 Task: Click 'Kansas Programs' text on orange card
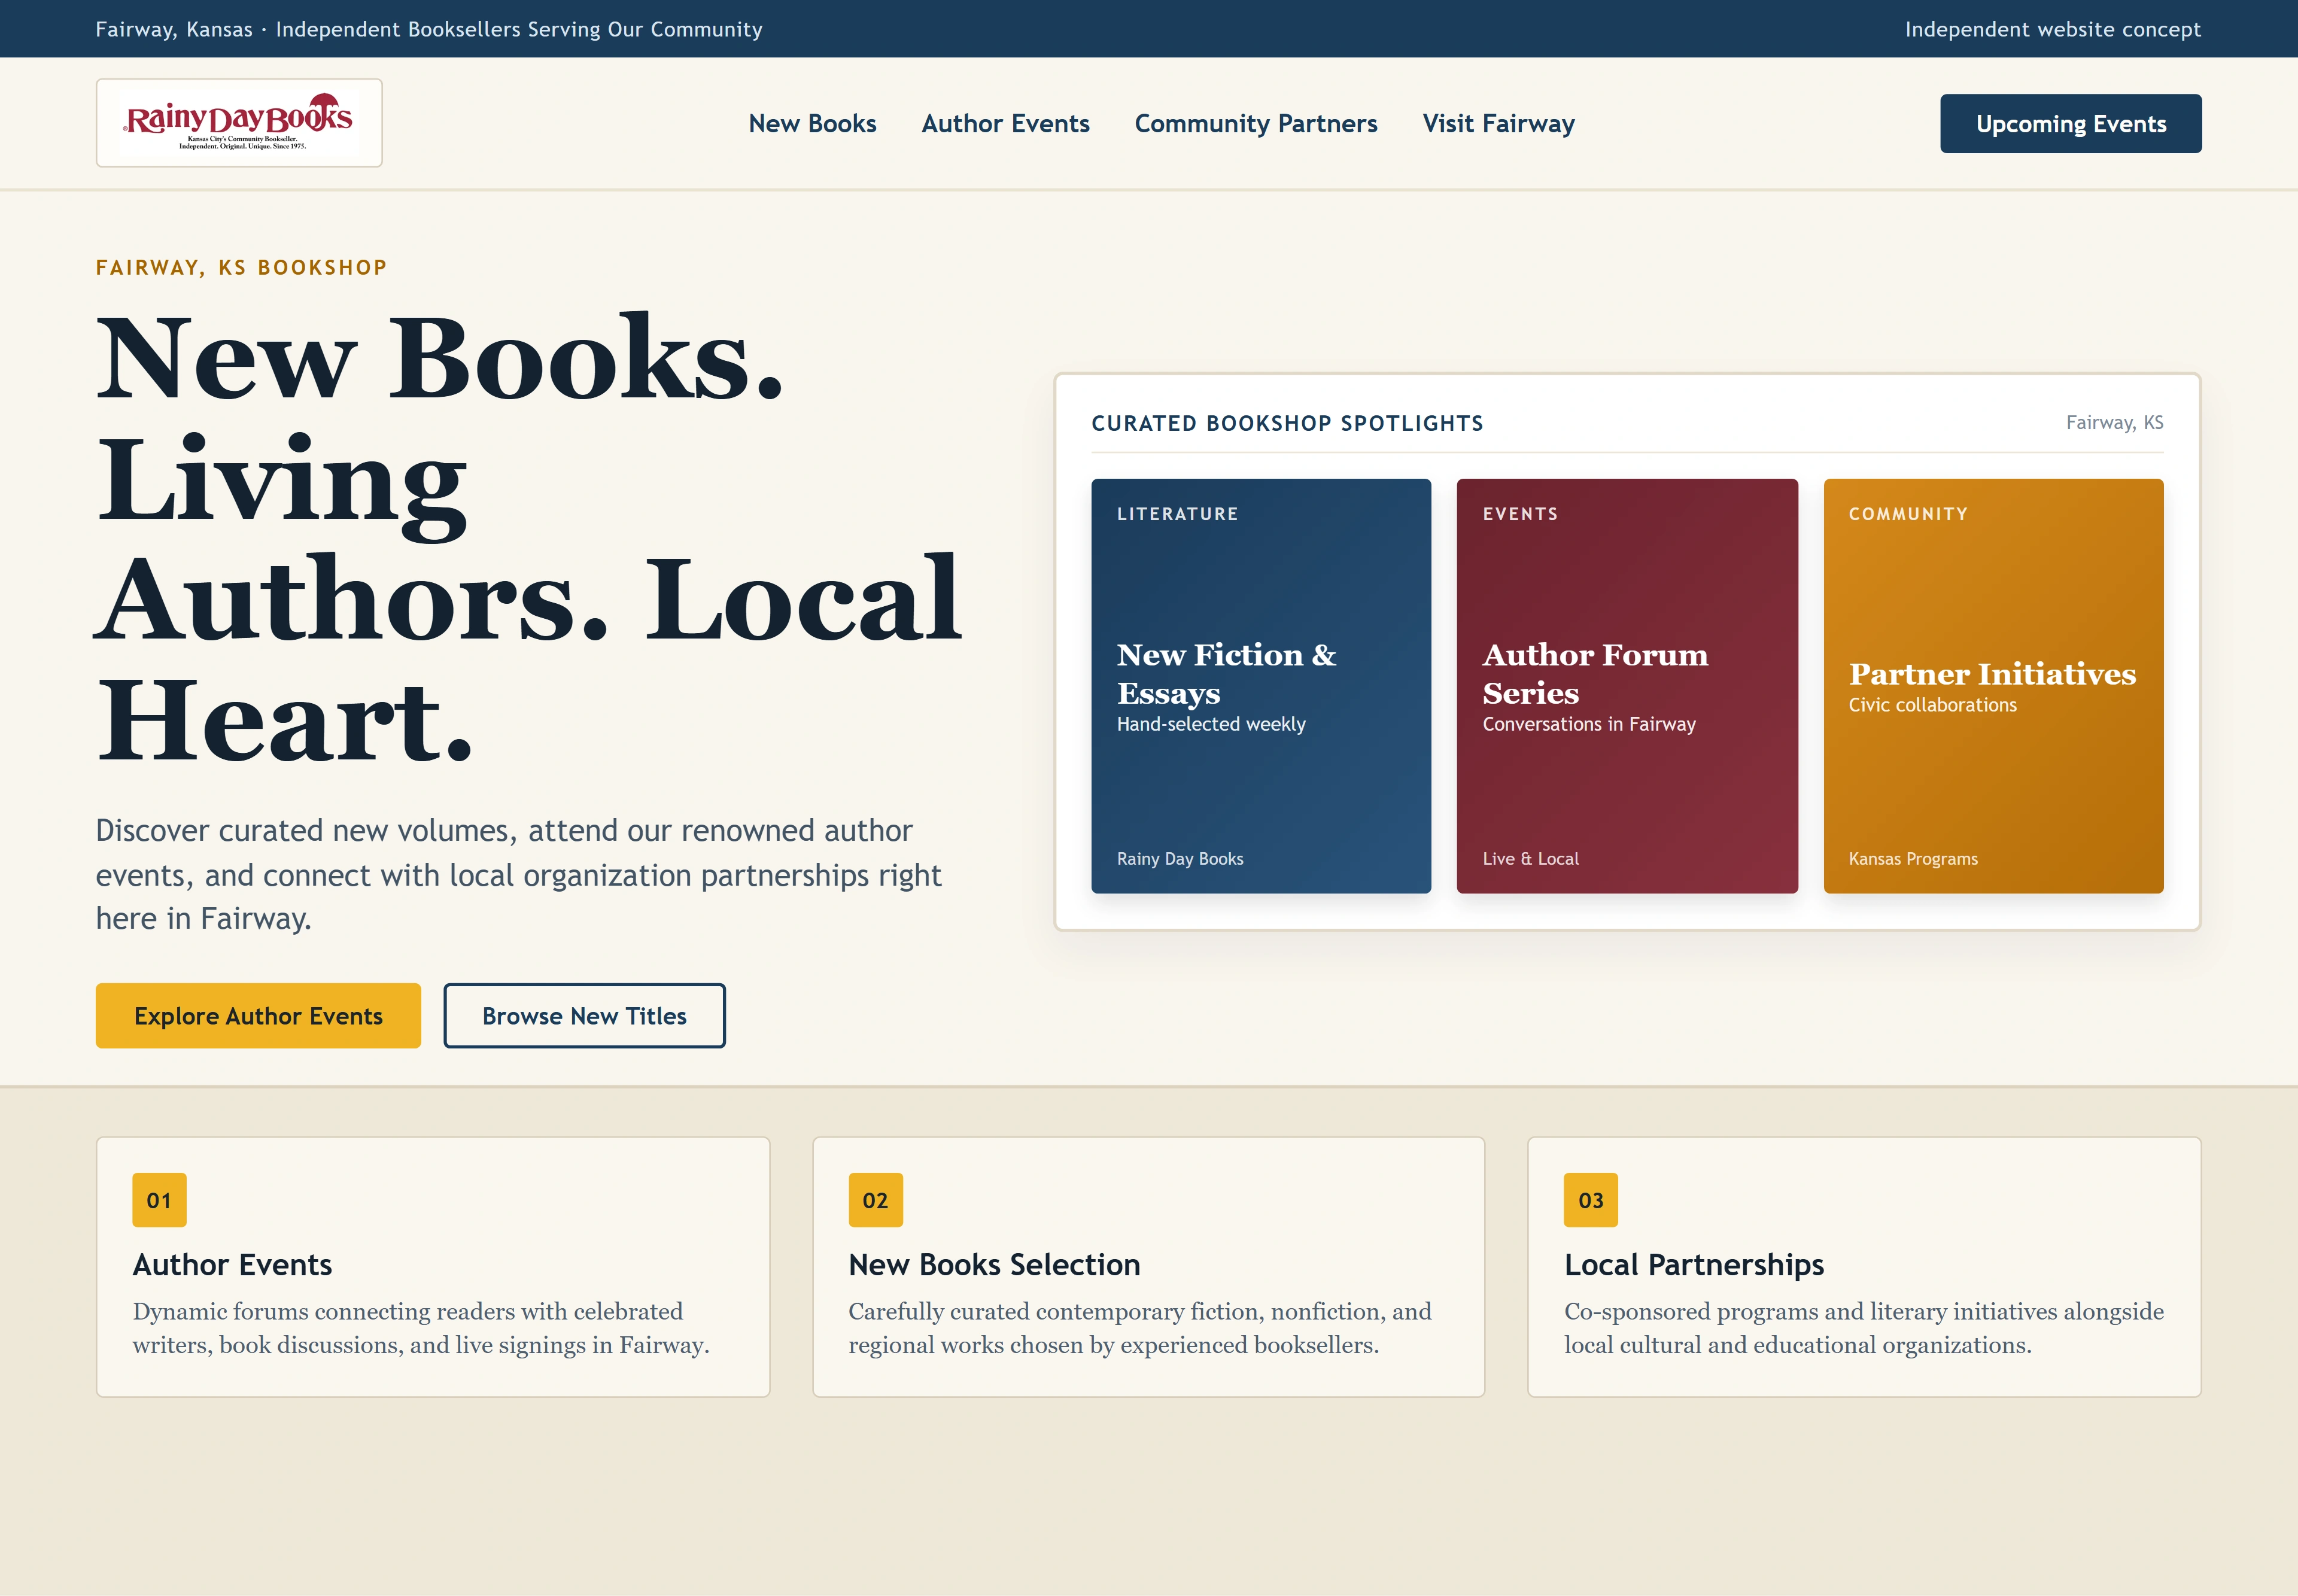[x=1912, y=858]
